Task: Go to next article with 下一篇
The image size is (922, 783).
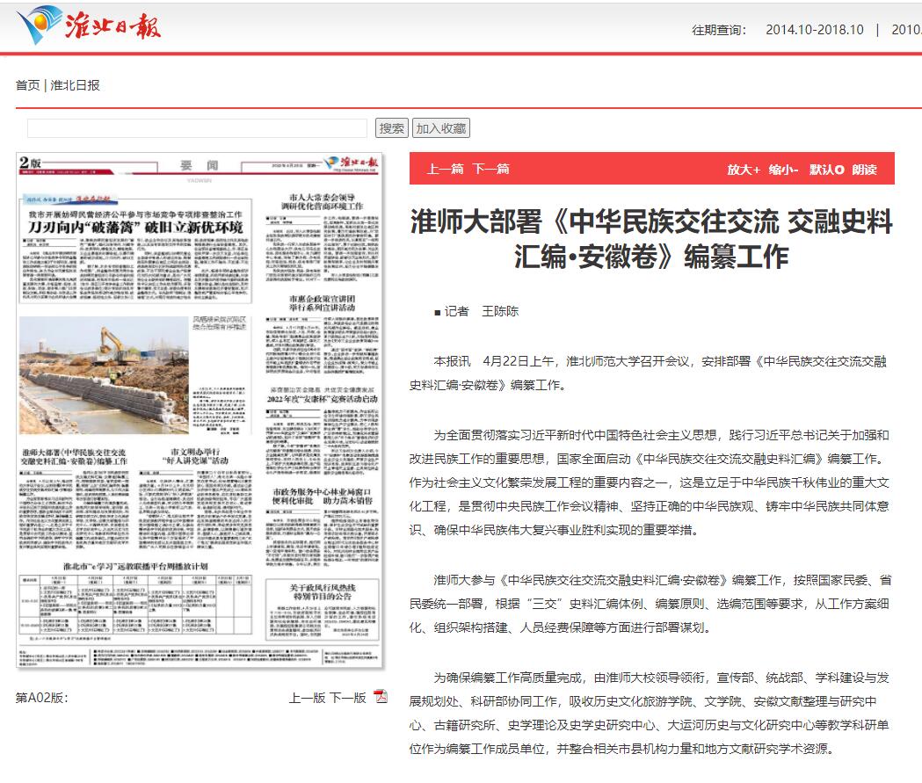Action: point(491,170)
